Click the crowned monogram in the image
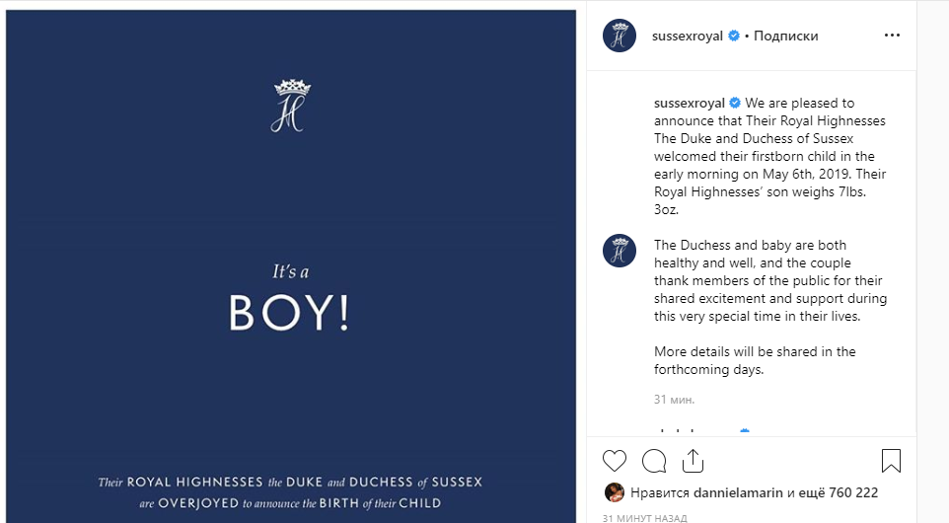This screenshot has width=949, height=523. tap(291, 106)
